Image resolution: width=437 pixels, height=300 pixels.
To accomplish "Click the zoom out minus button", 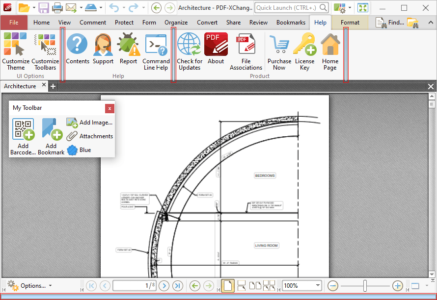I will [x=333, y=285].
